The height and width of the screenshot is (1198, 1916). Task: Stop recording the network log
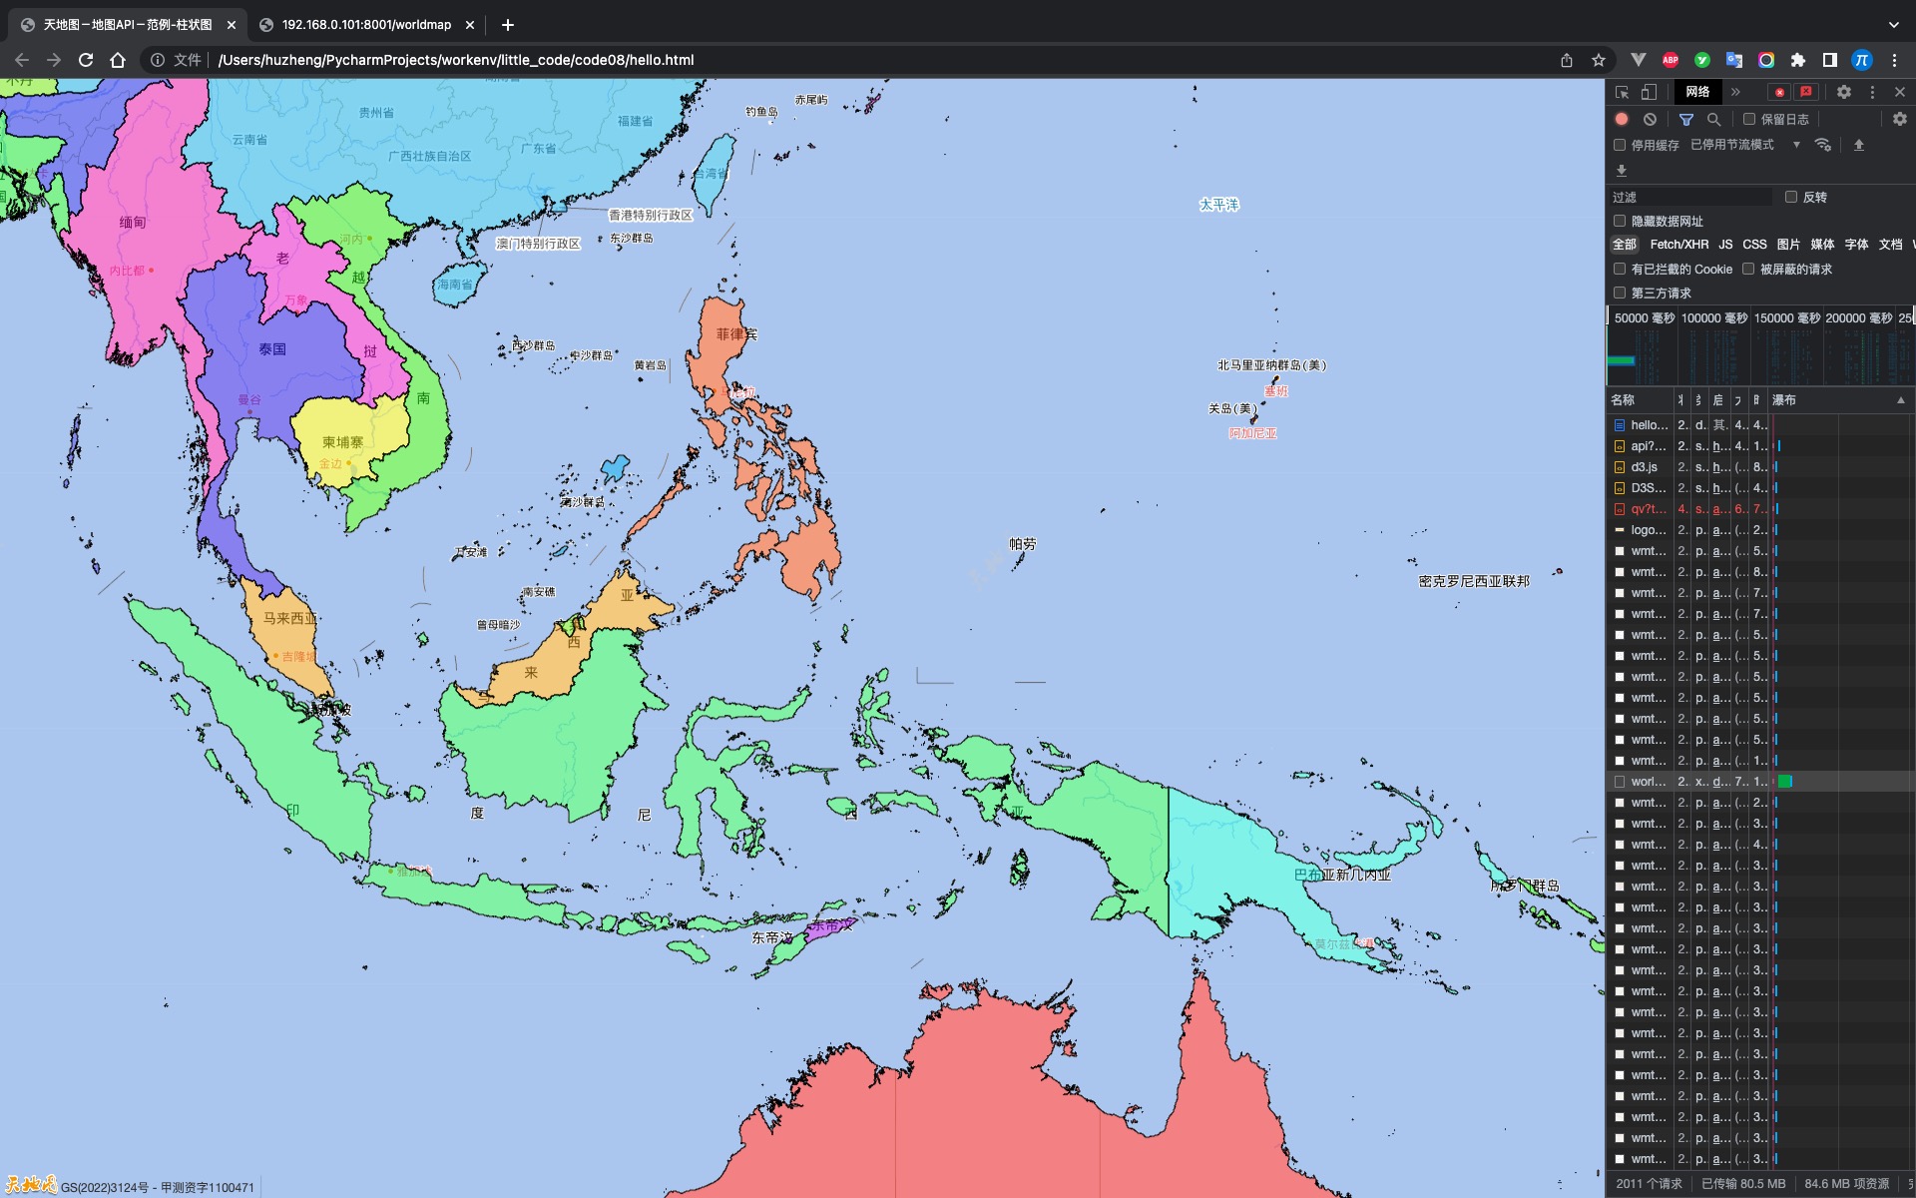(x=1622, y=119)
